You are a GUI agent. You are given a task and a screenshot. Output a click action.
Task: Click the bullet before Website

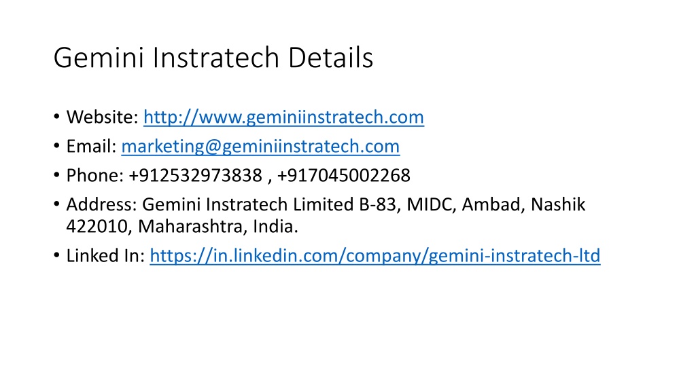(x=56, y=117)
